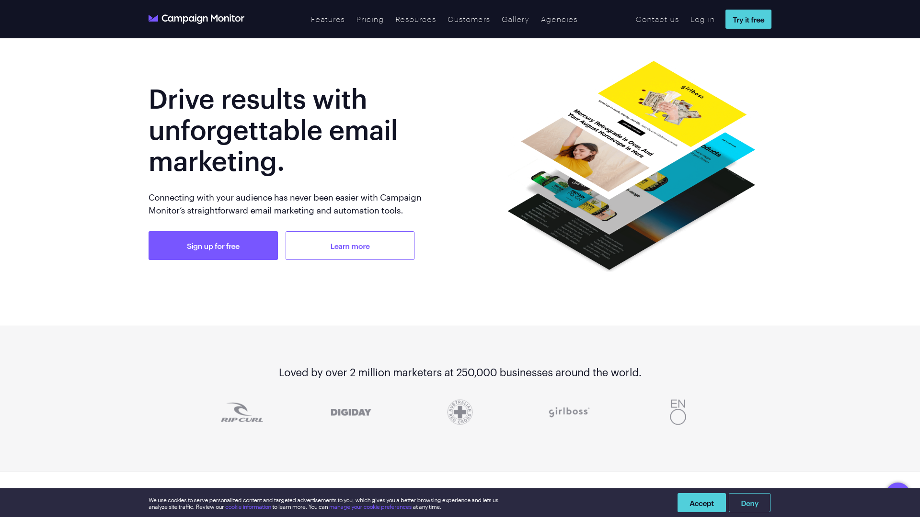Click the Try it free top-right button
The image size is (920, 517).
(x=748, y=19)
